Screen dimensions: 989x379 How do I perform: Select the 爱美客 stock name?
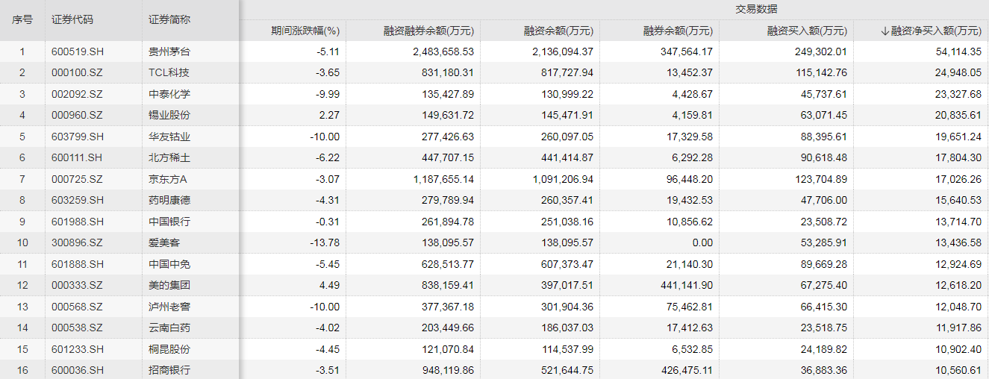tap(164, 242)
